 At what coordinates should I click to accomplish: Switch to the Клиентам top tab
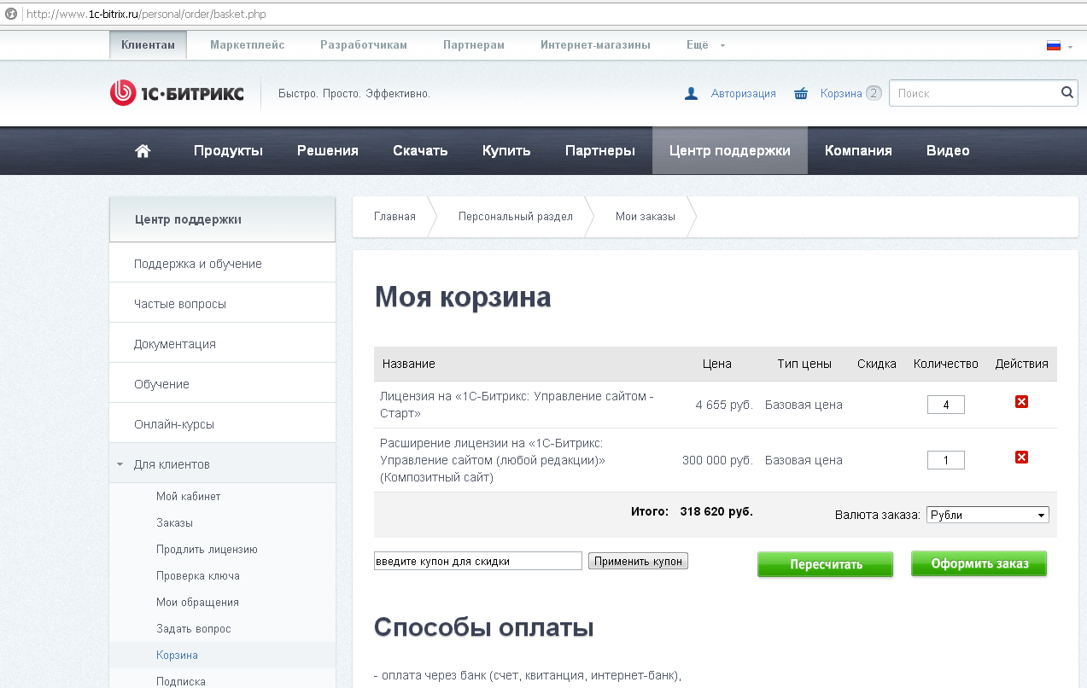(x=148, y=45)
